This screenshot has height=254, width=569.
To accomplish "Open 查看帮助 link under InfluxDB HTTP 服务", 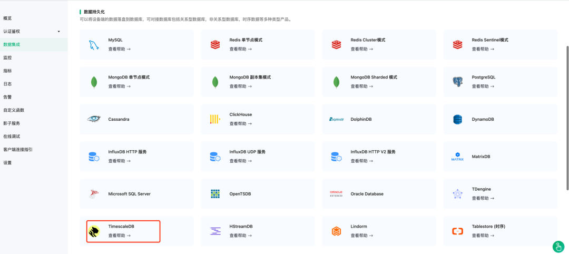I will (119, 161).
